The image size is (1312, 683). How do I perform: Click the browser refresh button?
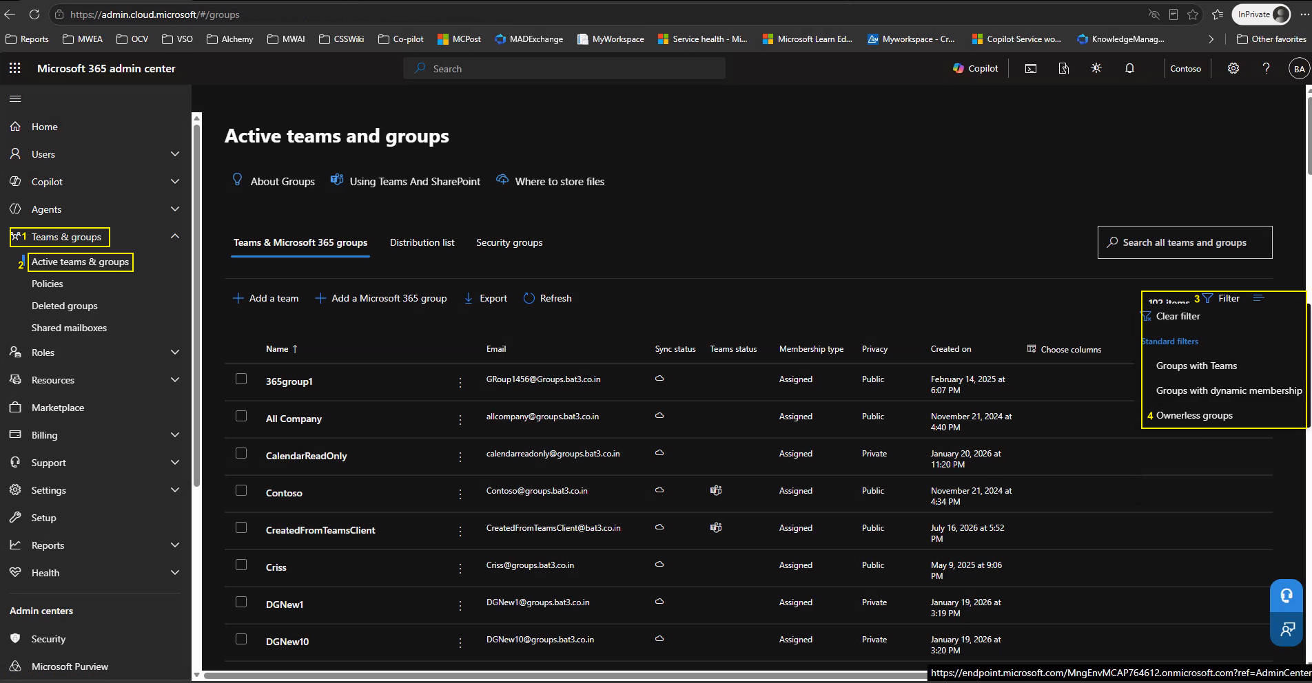34,14
